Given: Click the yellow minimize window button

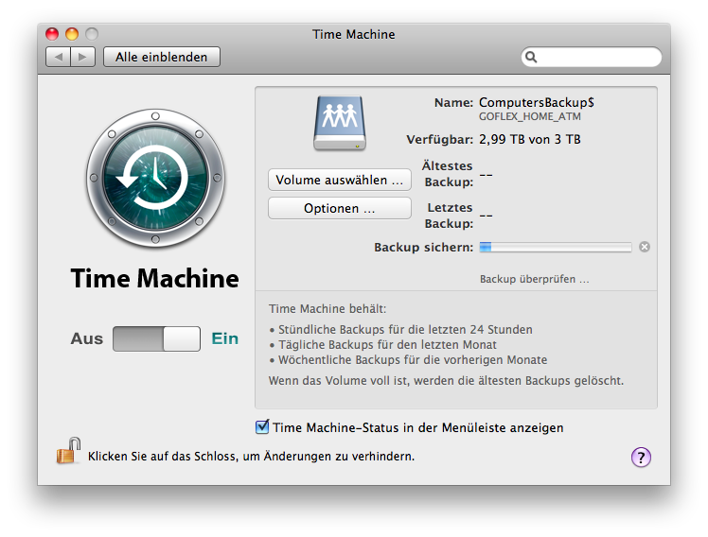Looking at the screenshot, I should point(72,34).
